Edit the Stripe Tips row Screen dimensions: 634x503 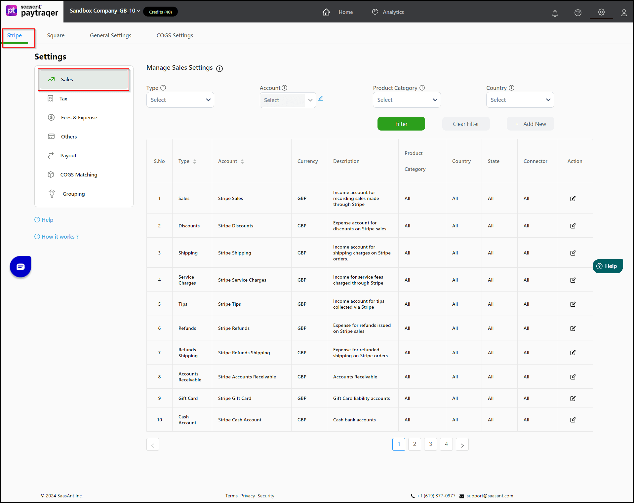(573, 304)
